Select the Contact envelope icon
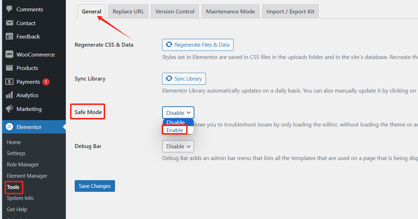The width and height of the screenshot is (418, 219). tap(10, 23)
